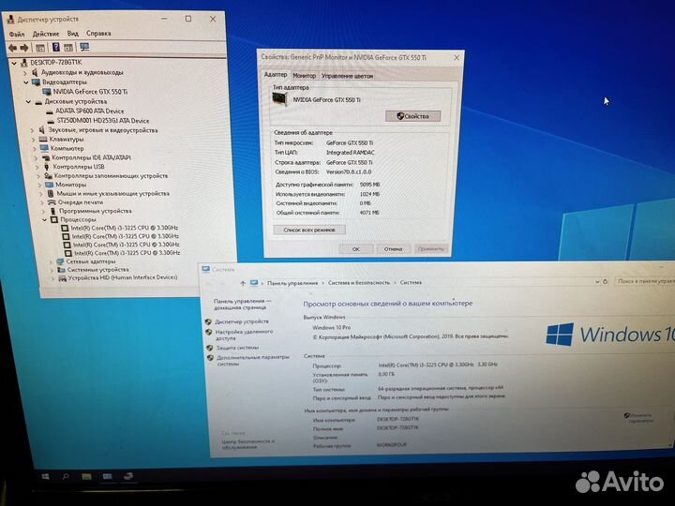
Task: Select the NVIDIA GeForce GTX 550 Ti device
Action: pyautogui.click(x=90, y=92)
